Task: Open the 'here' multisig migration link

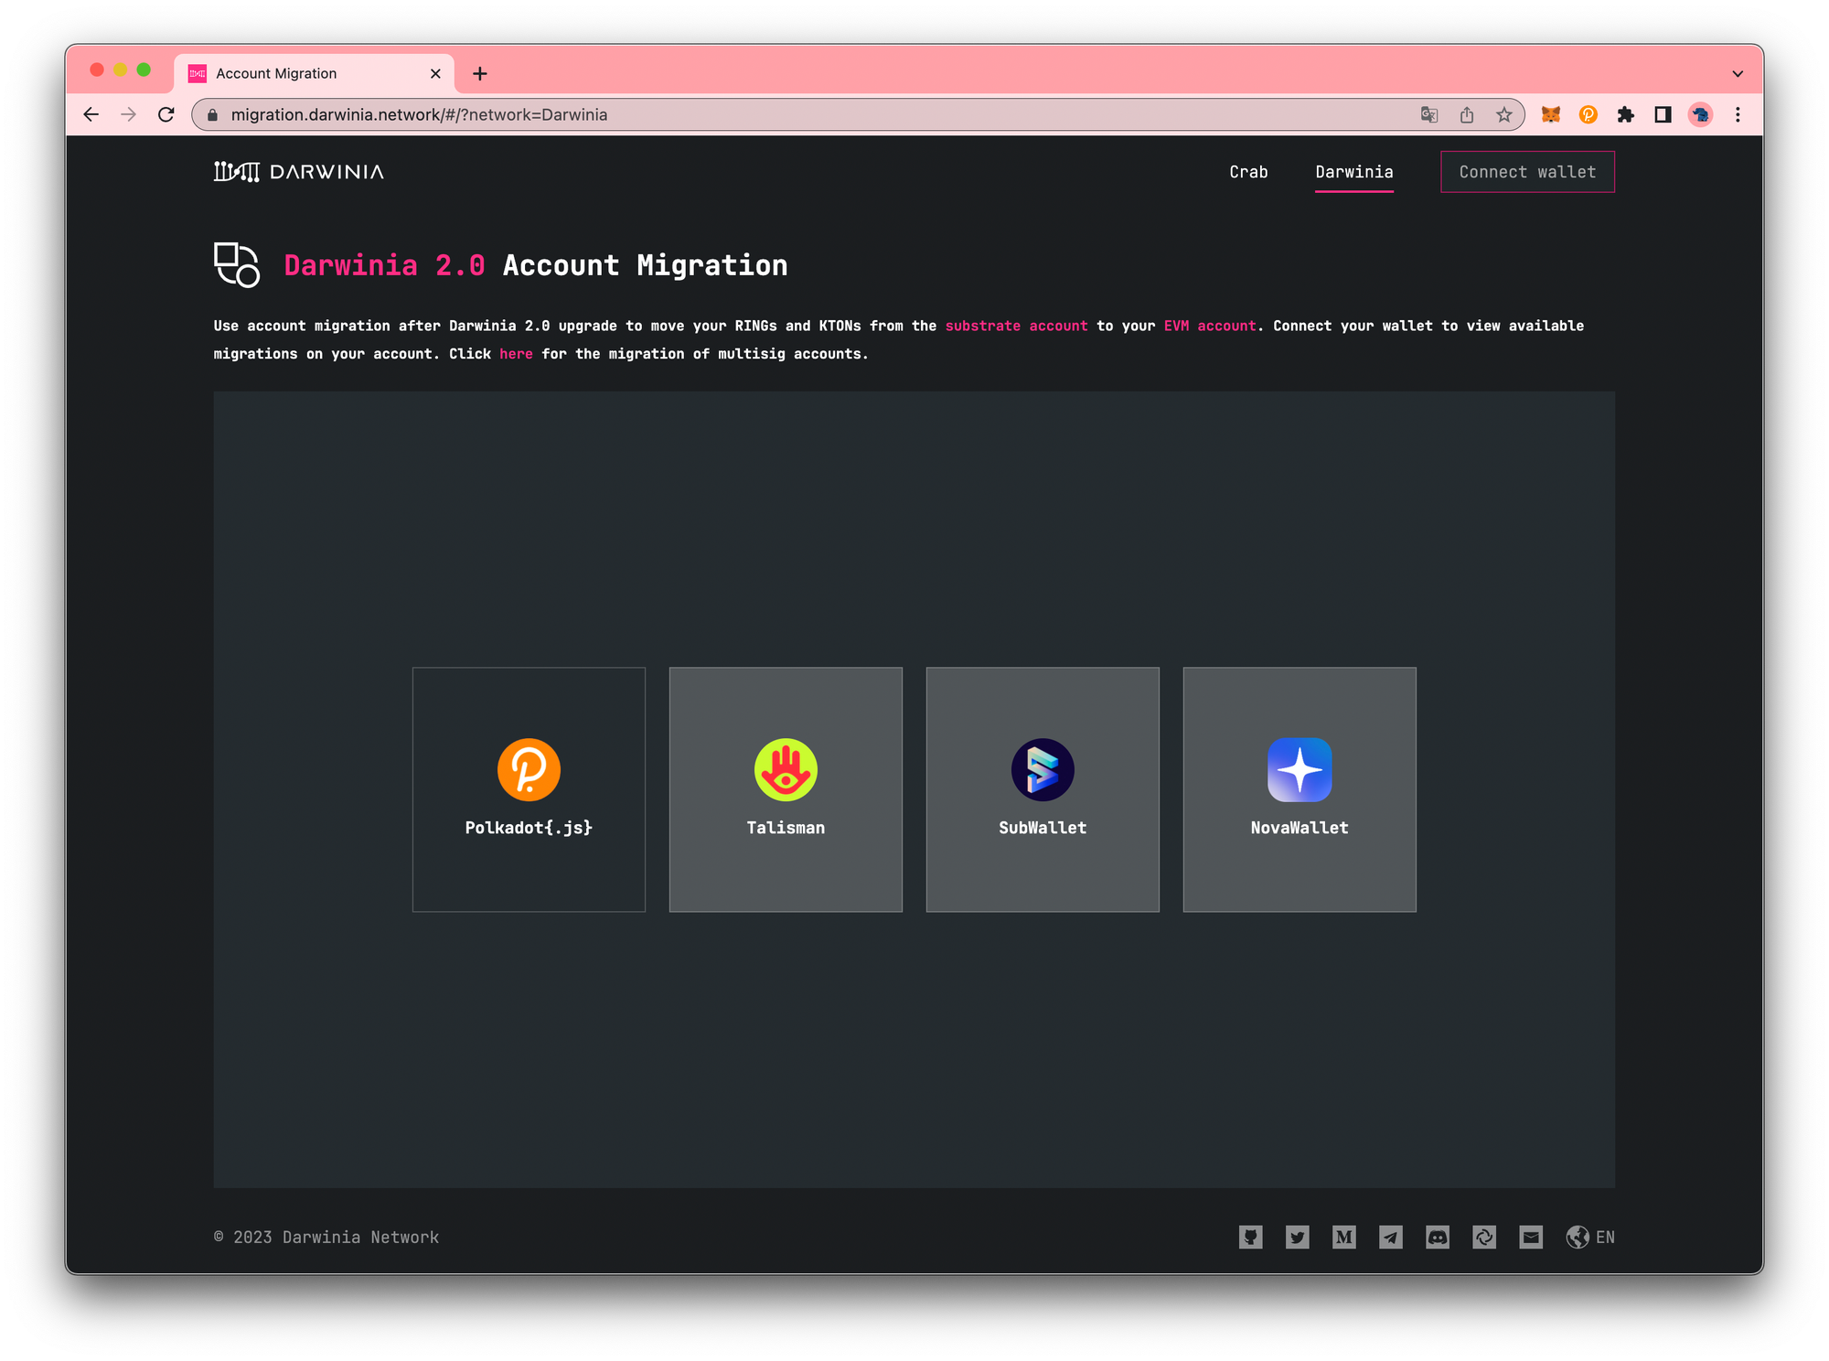Action: [516, 354]
